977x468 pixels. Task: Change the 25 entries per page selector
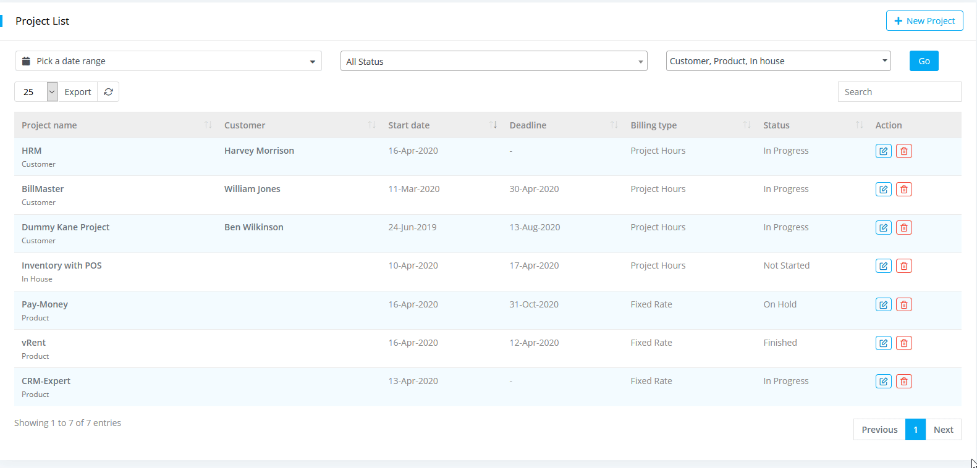click(36, 92)
